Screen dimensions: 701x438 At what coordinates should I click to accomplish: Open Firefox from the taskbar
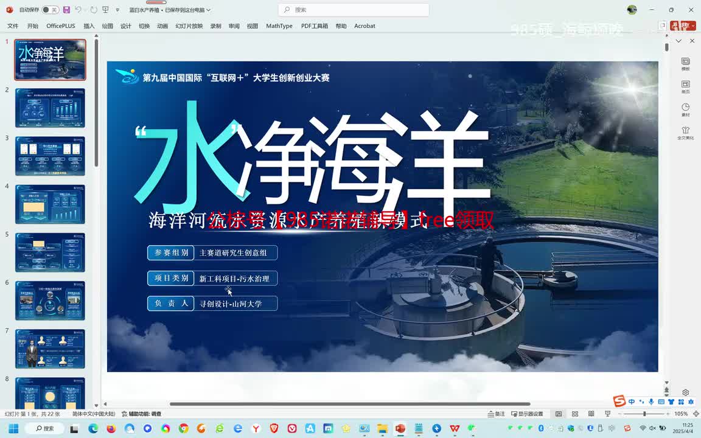coord(111,429)
